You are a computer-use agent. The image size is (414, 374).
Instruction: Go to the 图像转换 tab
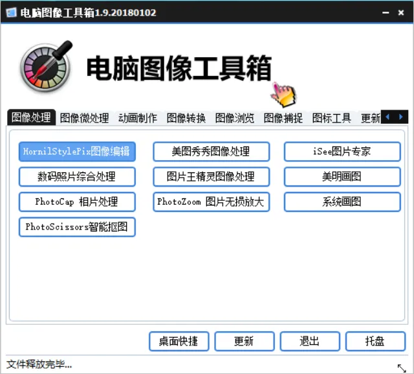[x=186, y=118]
